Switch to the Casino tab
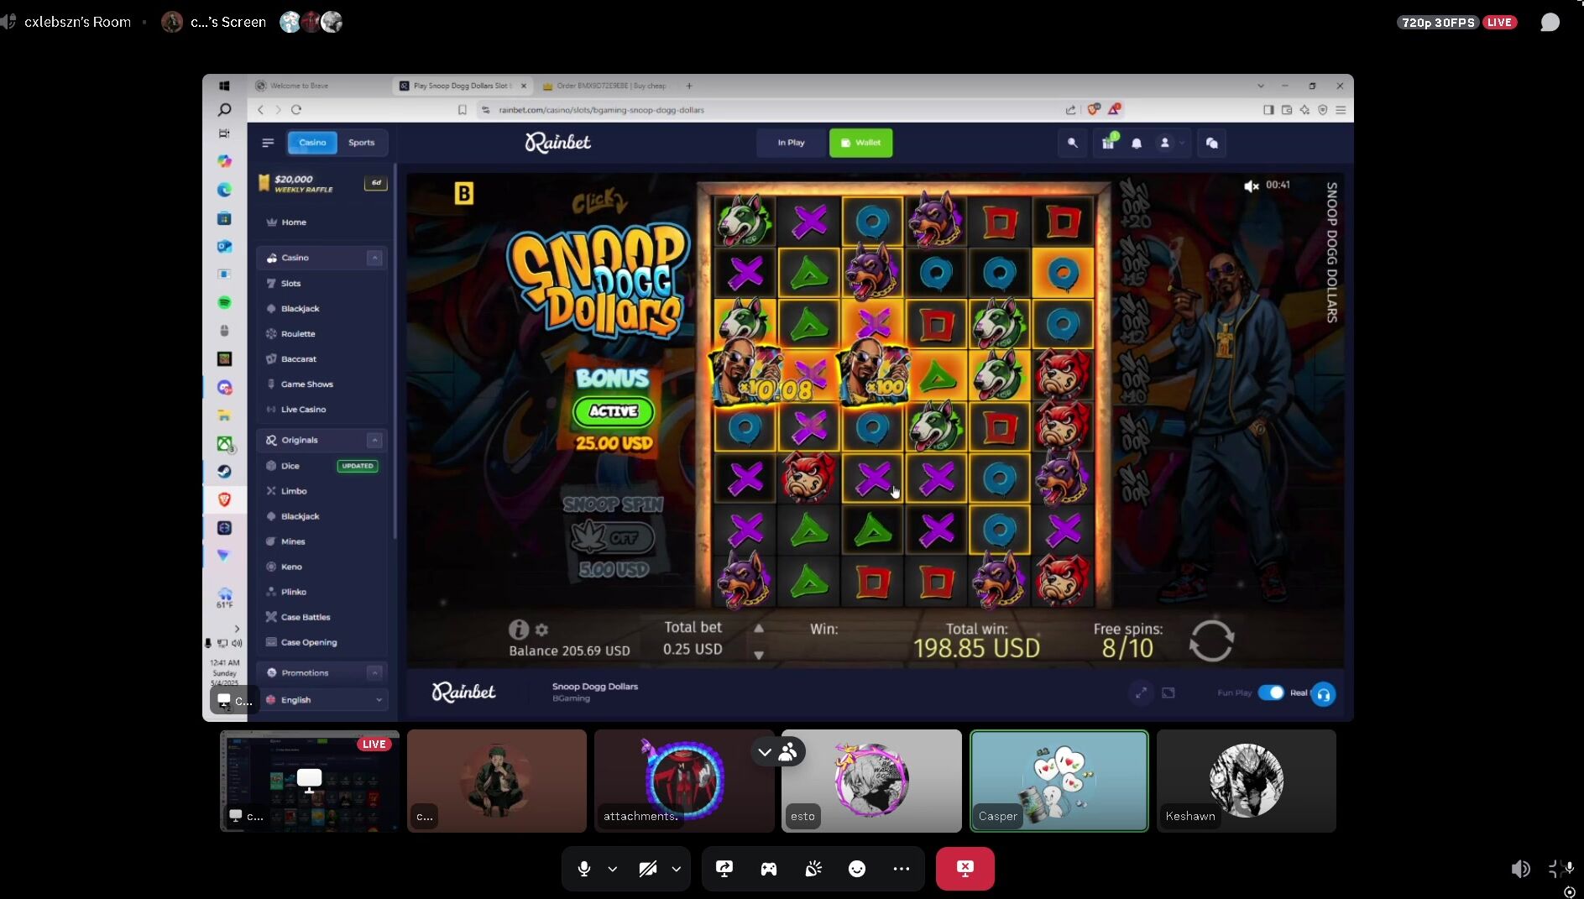This screenshot has height=899, width=1584. [x=312, y=143]
